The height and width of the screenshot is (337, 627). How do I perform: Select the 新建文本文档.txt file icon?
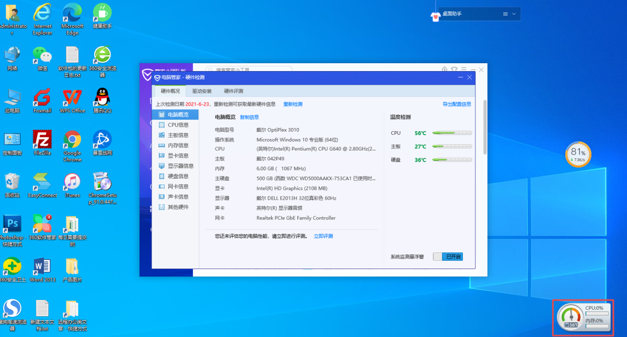[42, 316]
